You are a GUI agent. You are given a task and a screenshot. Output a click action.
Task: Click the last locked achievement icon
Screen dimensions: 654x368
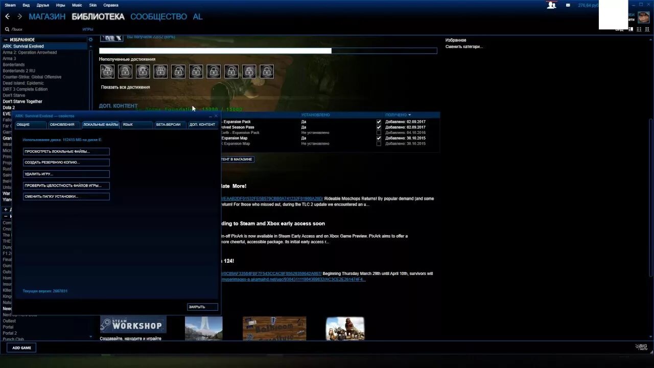pos(267,72)
